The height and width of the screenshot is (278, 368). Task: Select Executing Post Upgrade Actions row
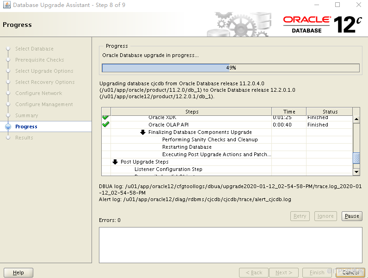pos(227,154)
